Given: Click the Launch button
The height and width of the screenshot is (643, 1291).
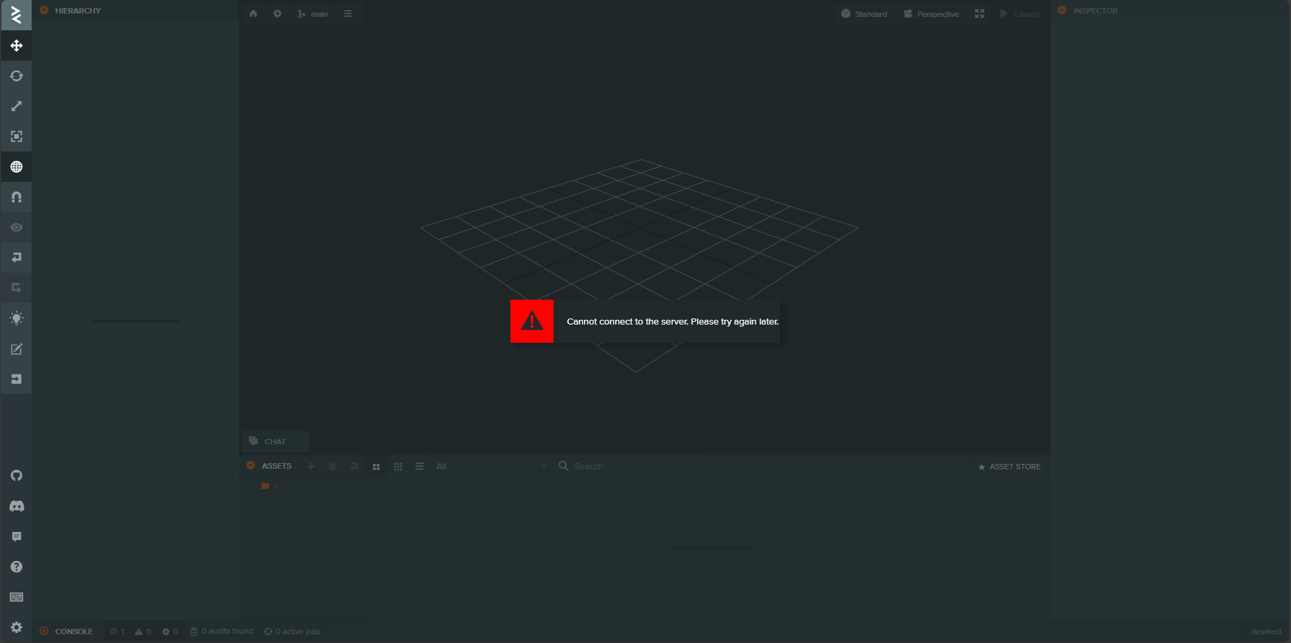Looking at the screenshot, I should [x=1020, y=14].
